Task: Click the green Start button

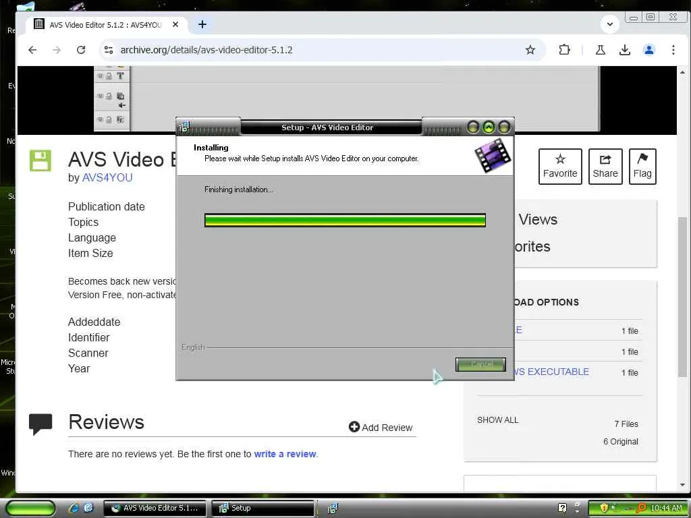Action: pos(30,509)
